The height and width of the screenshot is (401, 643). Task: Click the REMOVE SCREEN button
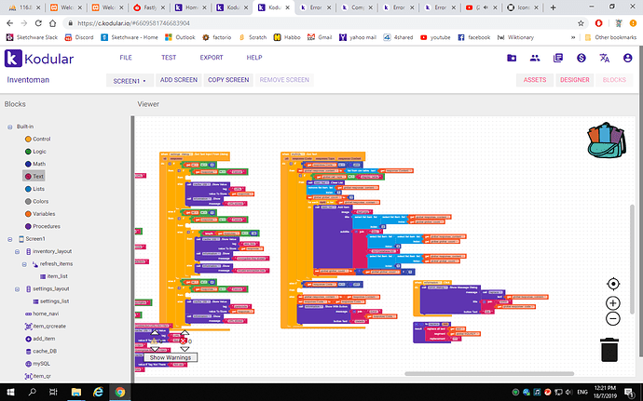284,80
